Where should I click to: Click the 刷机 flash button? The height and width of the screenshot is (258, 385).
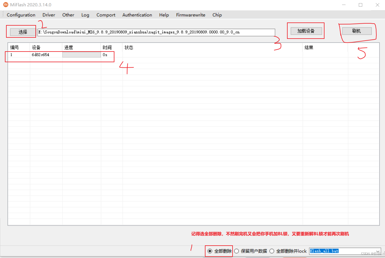pyautogui.click(x=357, y=31)
